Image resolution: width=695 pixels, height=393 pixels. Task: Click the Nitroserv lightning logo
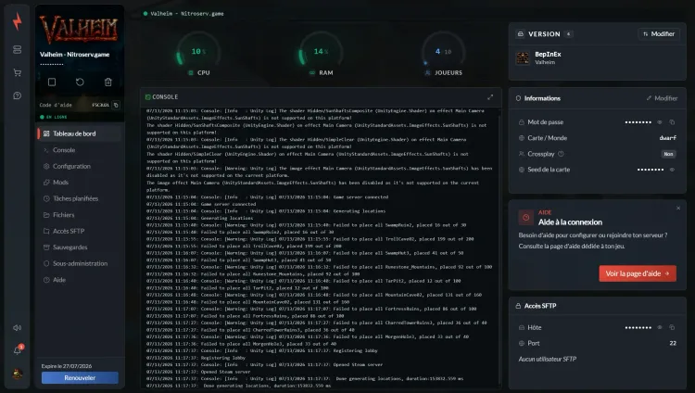18,21
